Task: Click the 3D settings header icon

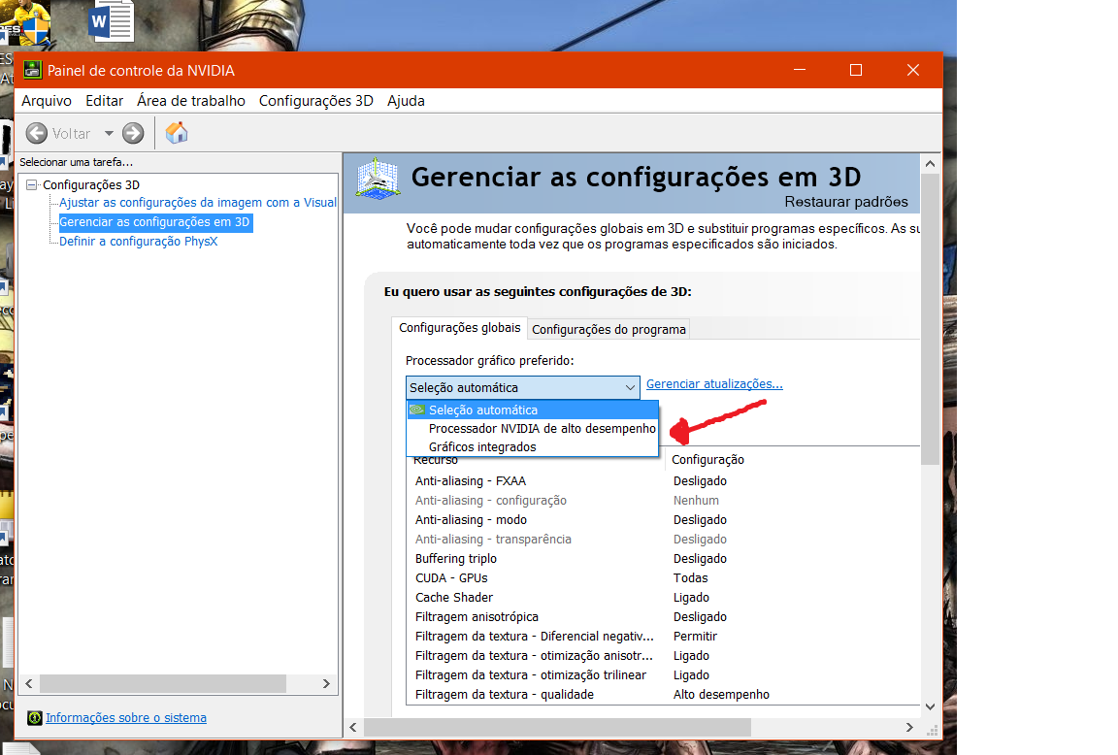Action: [378, 179]
